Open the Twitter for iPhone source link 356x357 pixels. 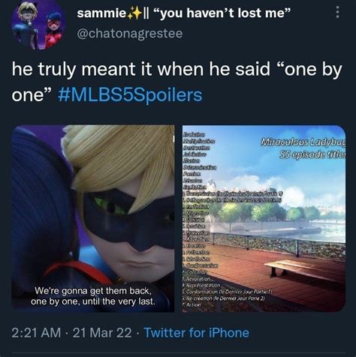tap(197, 333)
